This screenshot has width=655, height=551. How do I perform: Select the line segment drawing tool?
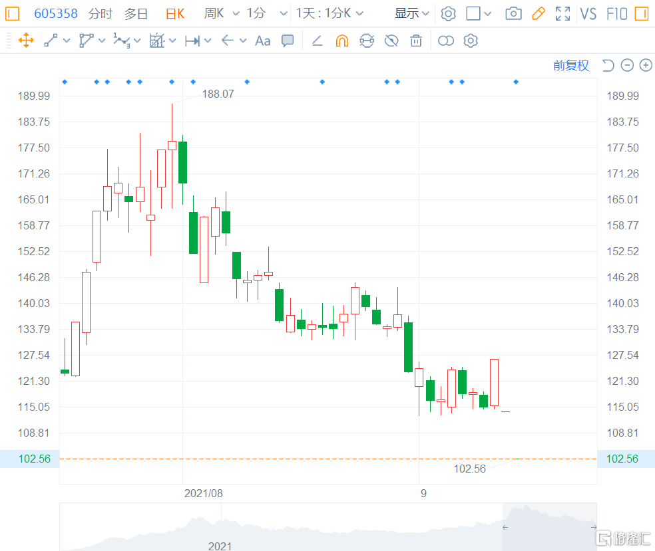(x=51, y=41)
